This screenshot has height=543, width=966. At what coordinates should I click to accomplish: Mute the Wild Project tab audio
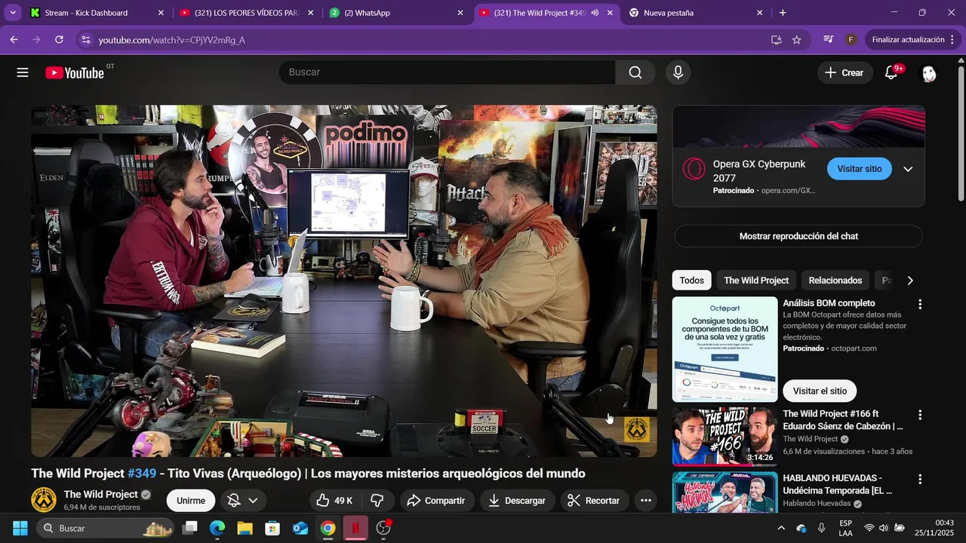tap(595, 13)
